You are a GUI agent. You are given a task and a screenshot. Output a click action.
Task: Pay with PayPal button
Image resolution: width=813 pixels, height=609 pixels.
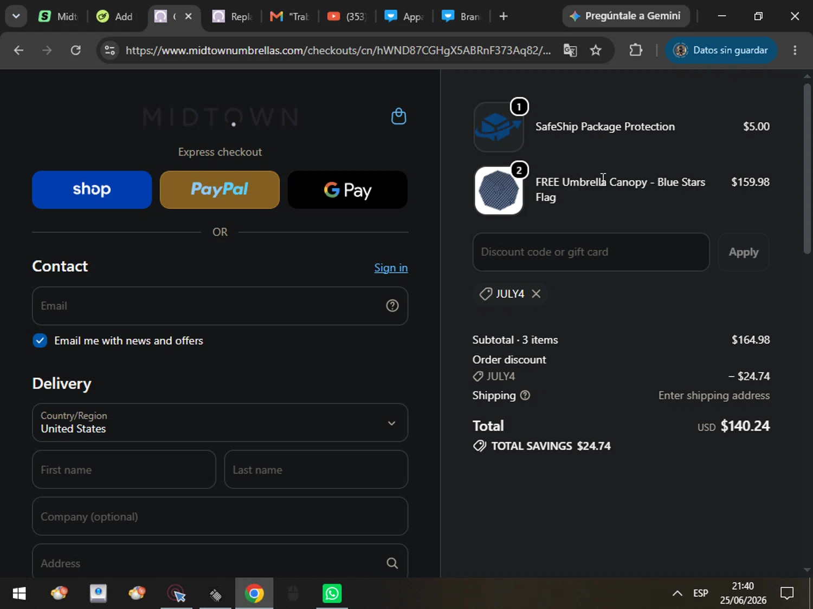pyautogui.click(x=220, y=189)
